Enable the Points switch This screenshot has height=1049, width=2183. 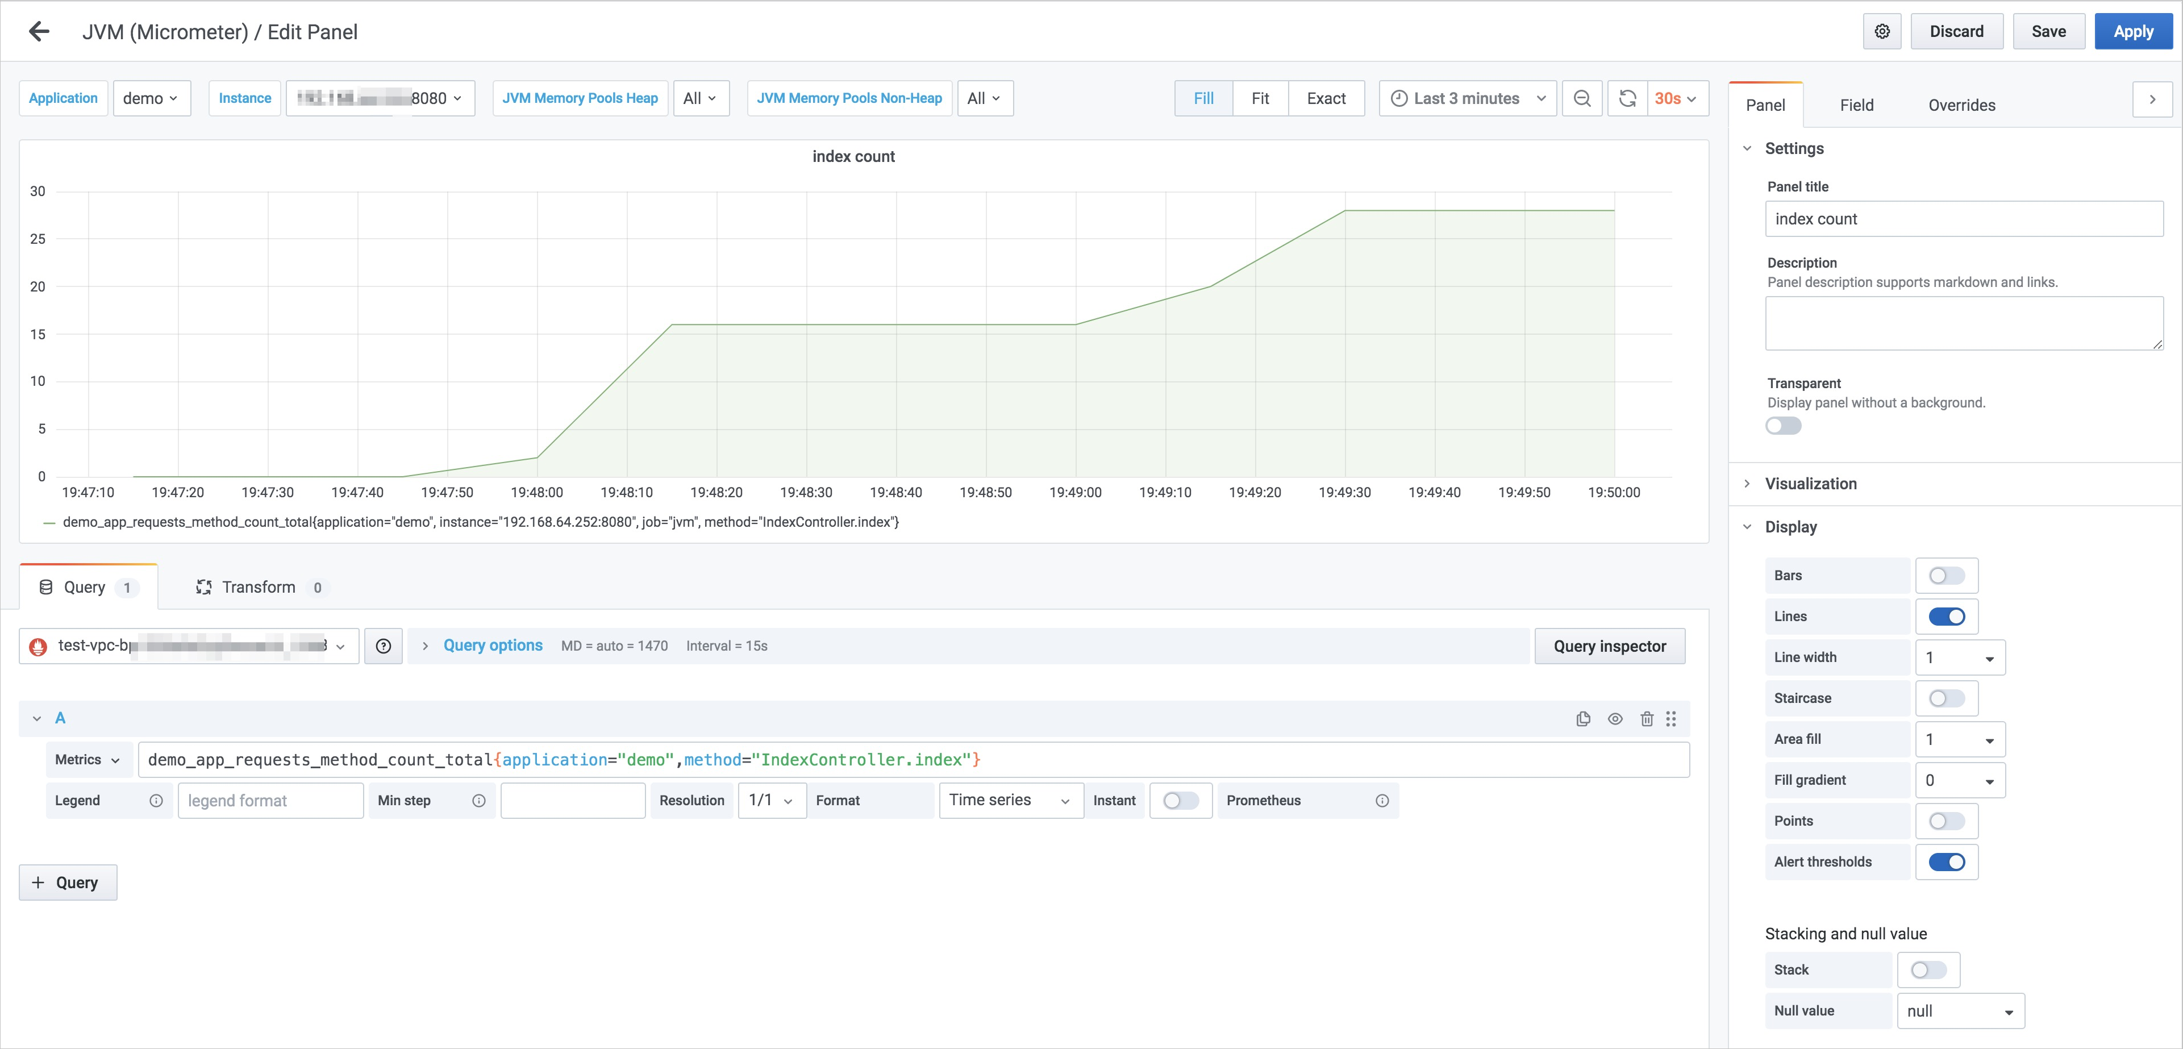click(x=1947, y=821)
